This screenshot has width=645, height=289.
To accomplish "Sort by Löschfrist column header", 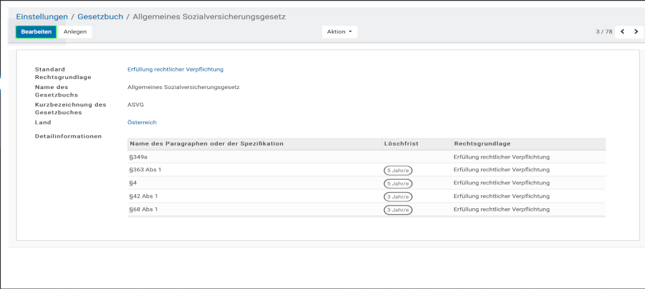I will (x=401, y=144).
